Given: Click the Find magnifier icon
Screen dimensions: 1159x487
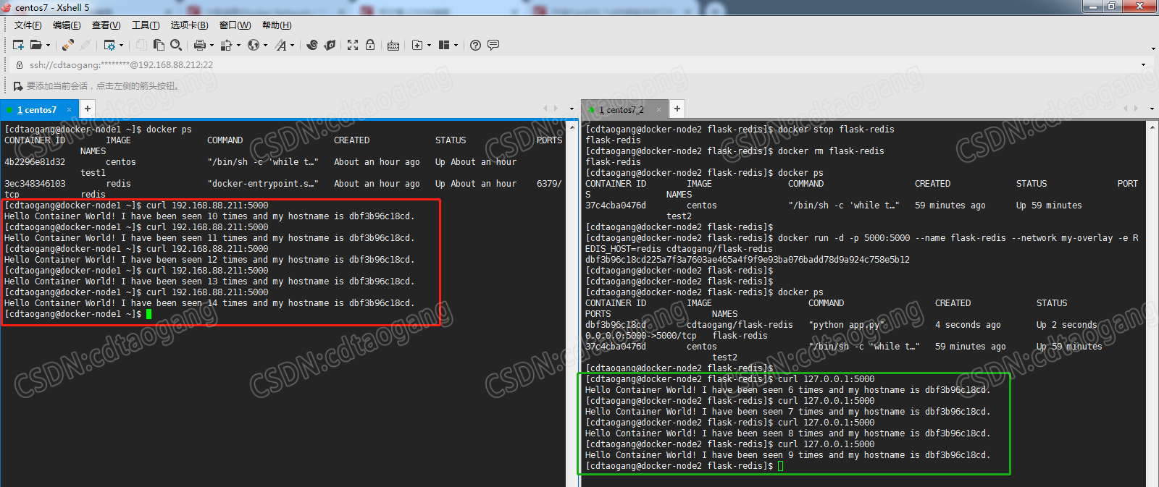Looking at the screenshot, I should click(x=176, y=45).
